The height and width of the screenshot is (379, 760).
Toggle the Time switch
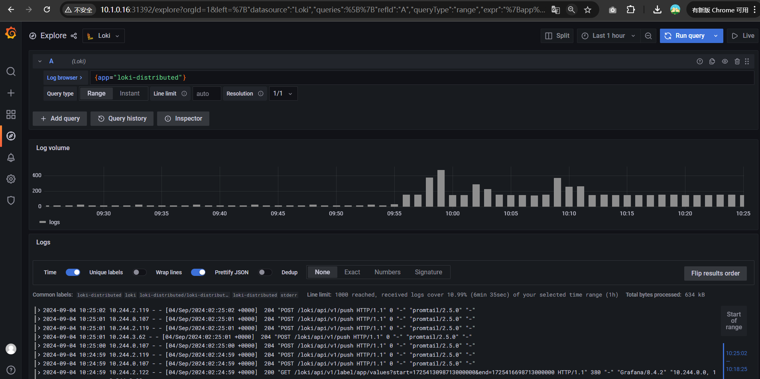[x=73, y=272]
